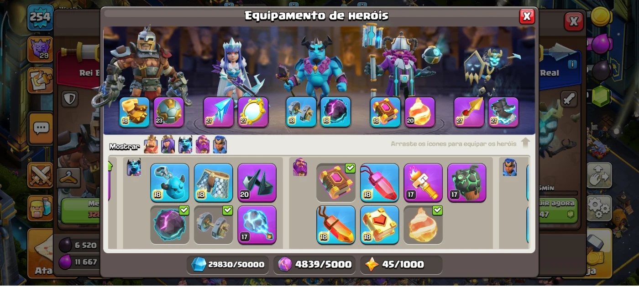Select the golden heart tome equipment
Screen dimensions: 639x287
379,225
